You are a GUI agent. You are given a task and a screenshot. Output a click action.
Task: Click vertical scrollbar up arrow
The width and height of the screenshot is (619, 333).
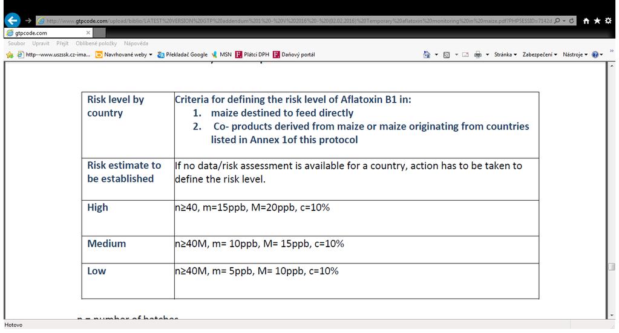tap(612, 66)
